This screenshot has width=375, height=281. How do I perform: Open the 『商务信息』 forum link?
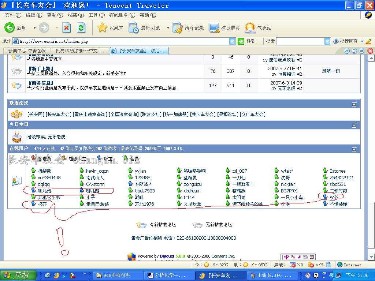(41, 83)
